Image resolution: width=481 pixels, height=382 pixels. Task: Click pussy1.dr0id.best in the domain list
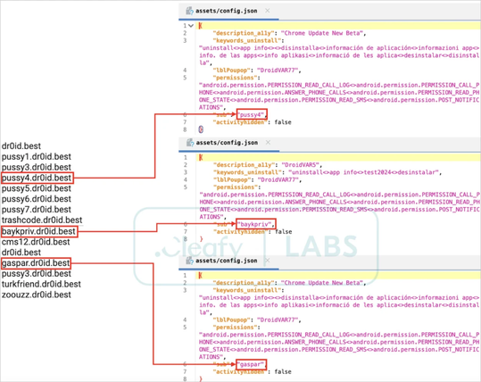(x=37, y=157)
